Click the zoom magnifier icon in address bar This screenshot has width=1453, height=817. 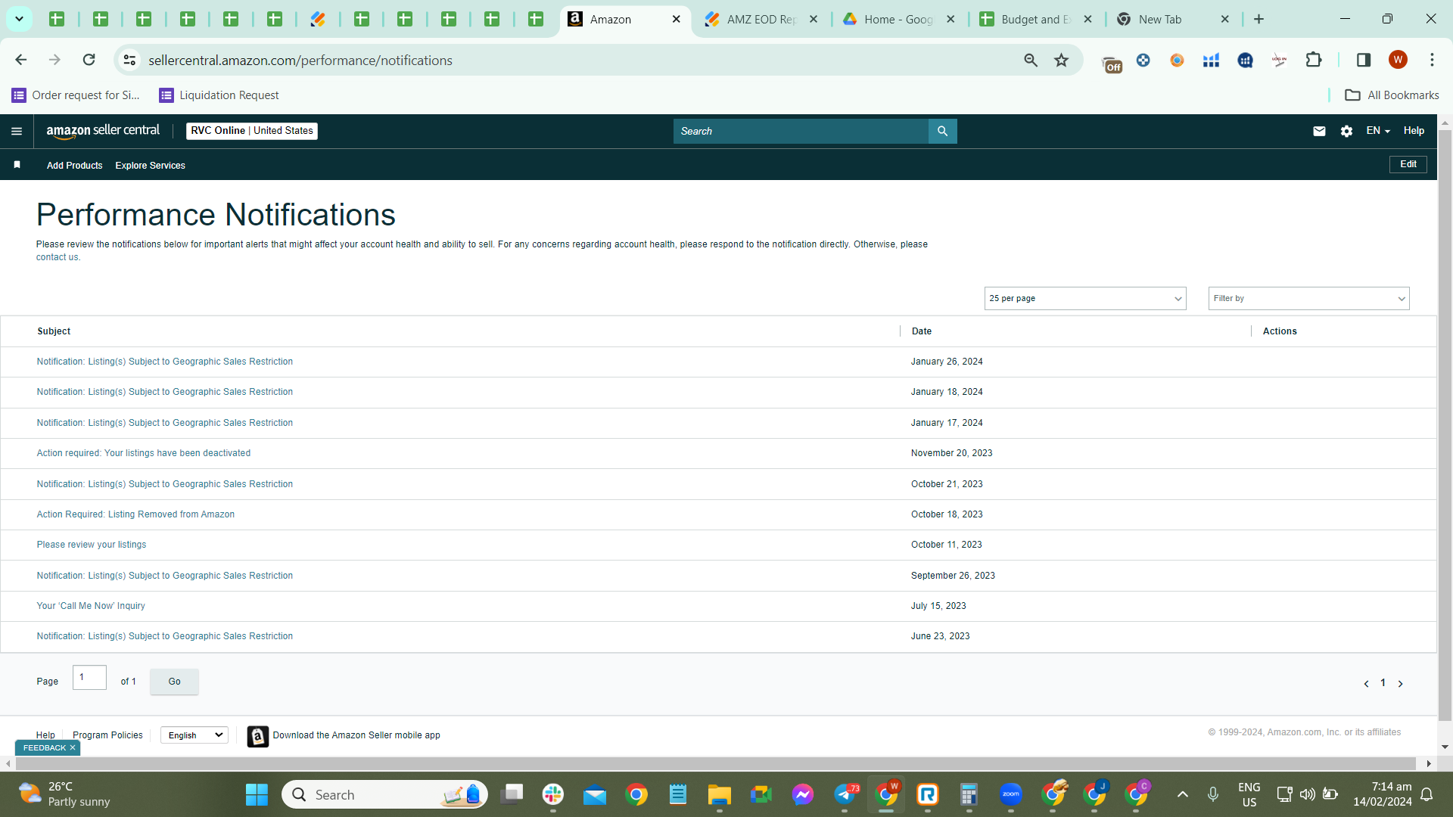tap(1030, 60)
